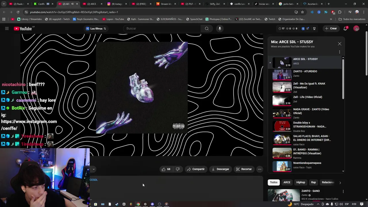This screenshot has width=368, height=207.
Task: Open the browser extensions puzzle icon
Action: point(340,12)
